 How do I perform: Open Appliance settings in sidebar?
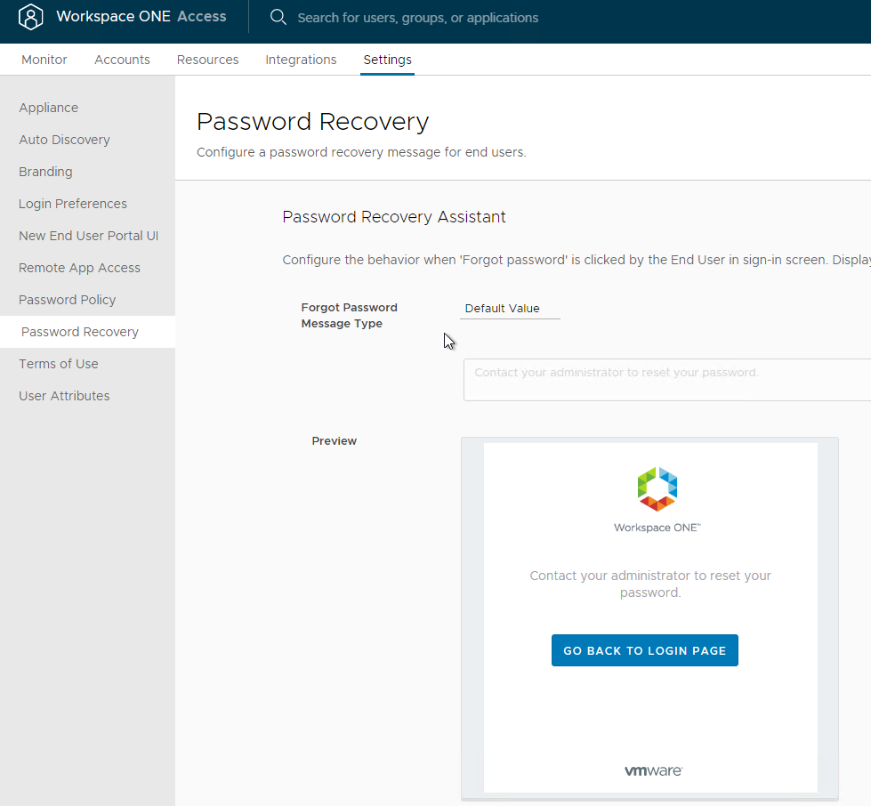click(x=48, y=108)
